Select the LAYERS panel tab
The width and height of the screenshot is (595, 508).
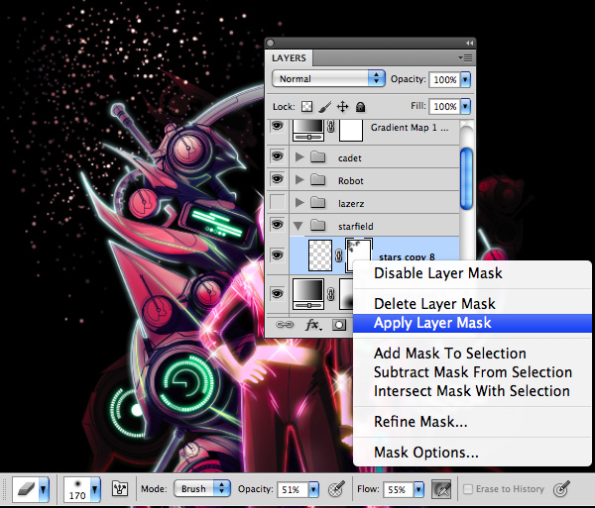289,58
